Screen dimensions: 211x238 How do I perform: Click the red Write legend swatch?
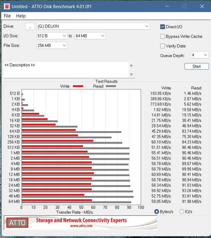(x=78, y=86)
